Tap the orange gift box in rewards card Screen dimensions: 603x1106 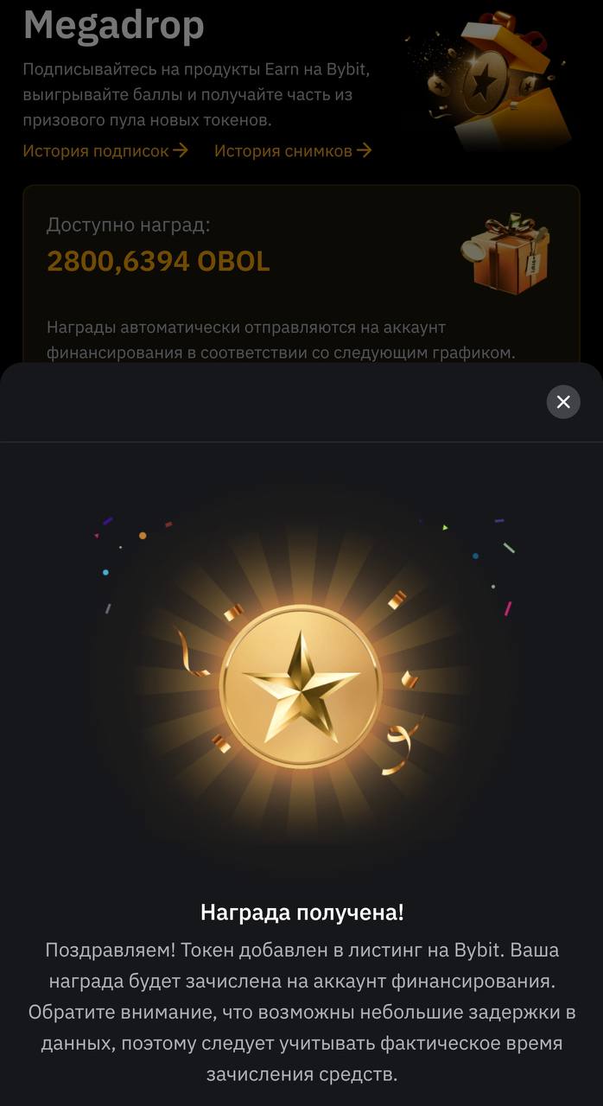505,252
